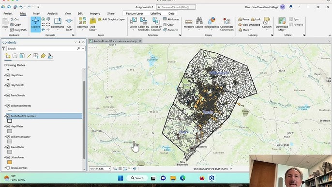Expand the Contents search options dropdown
This screenshot has width=332, height=187.
(83, 48)
